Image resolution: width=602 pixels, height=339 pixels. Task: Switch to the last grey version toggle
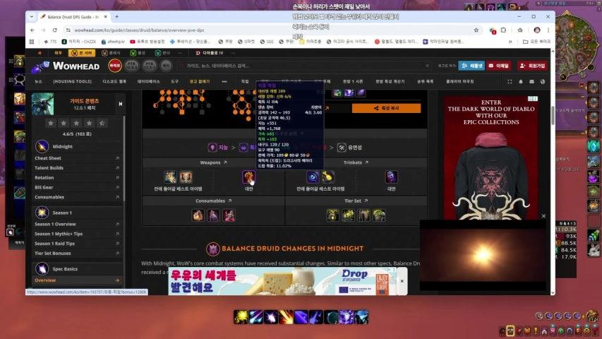click(166, 66)
